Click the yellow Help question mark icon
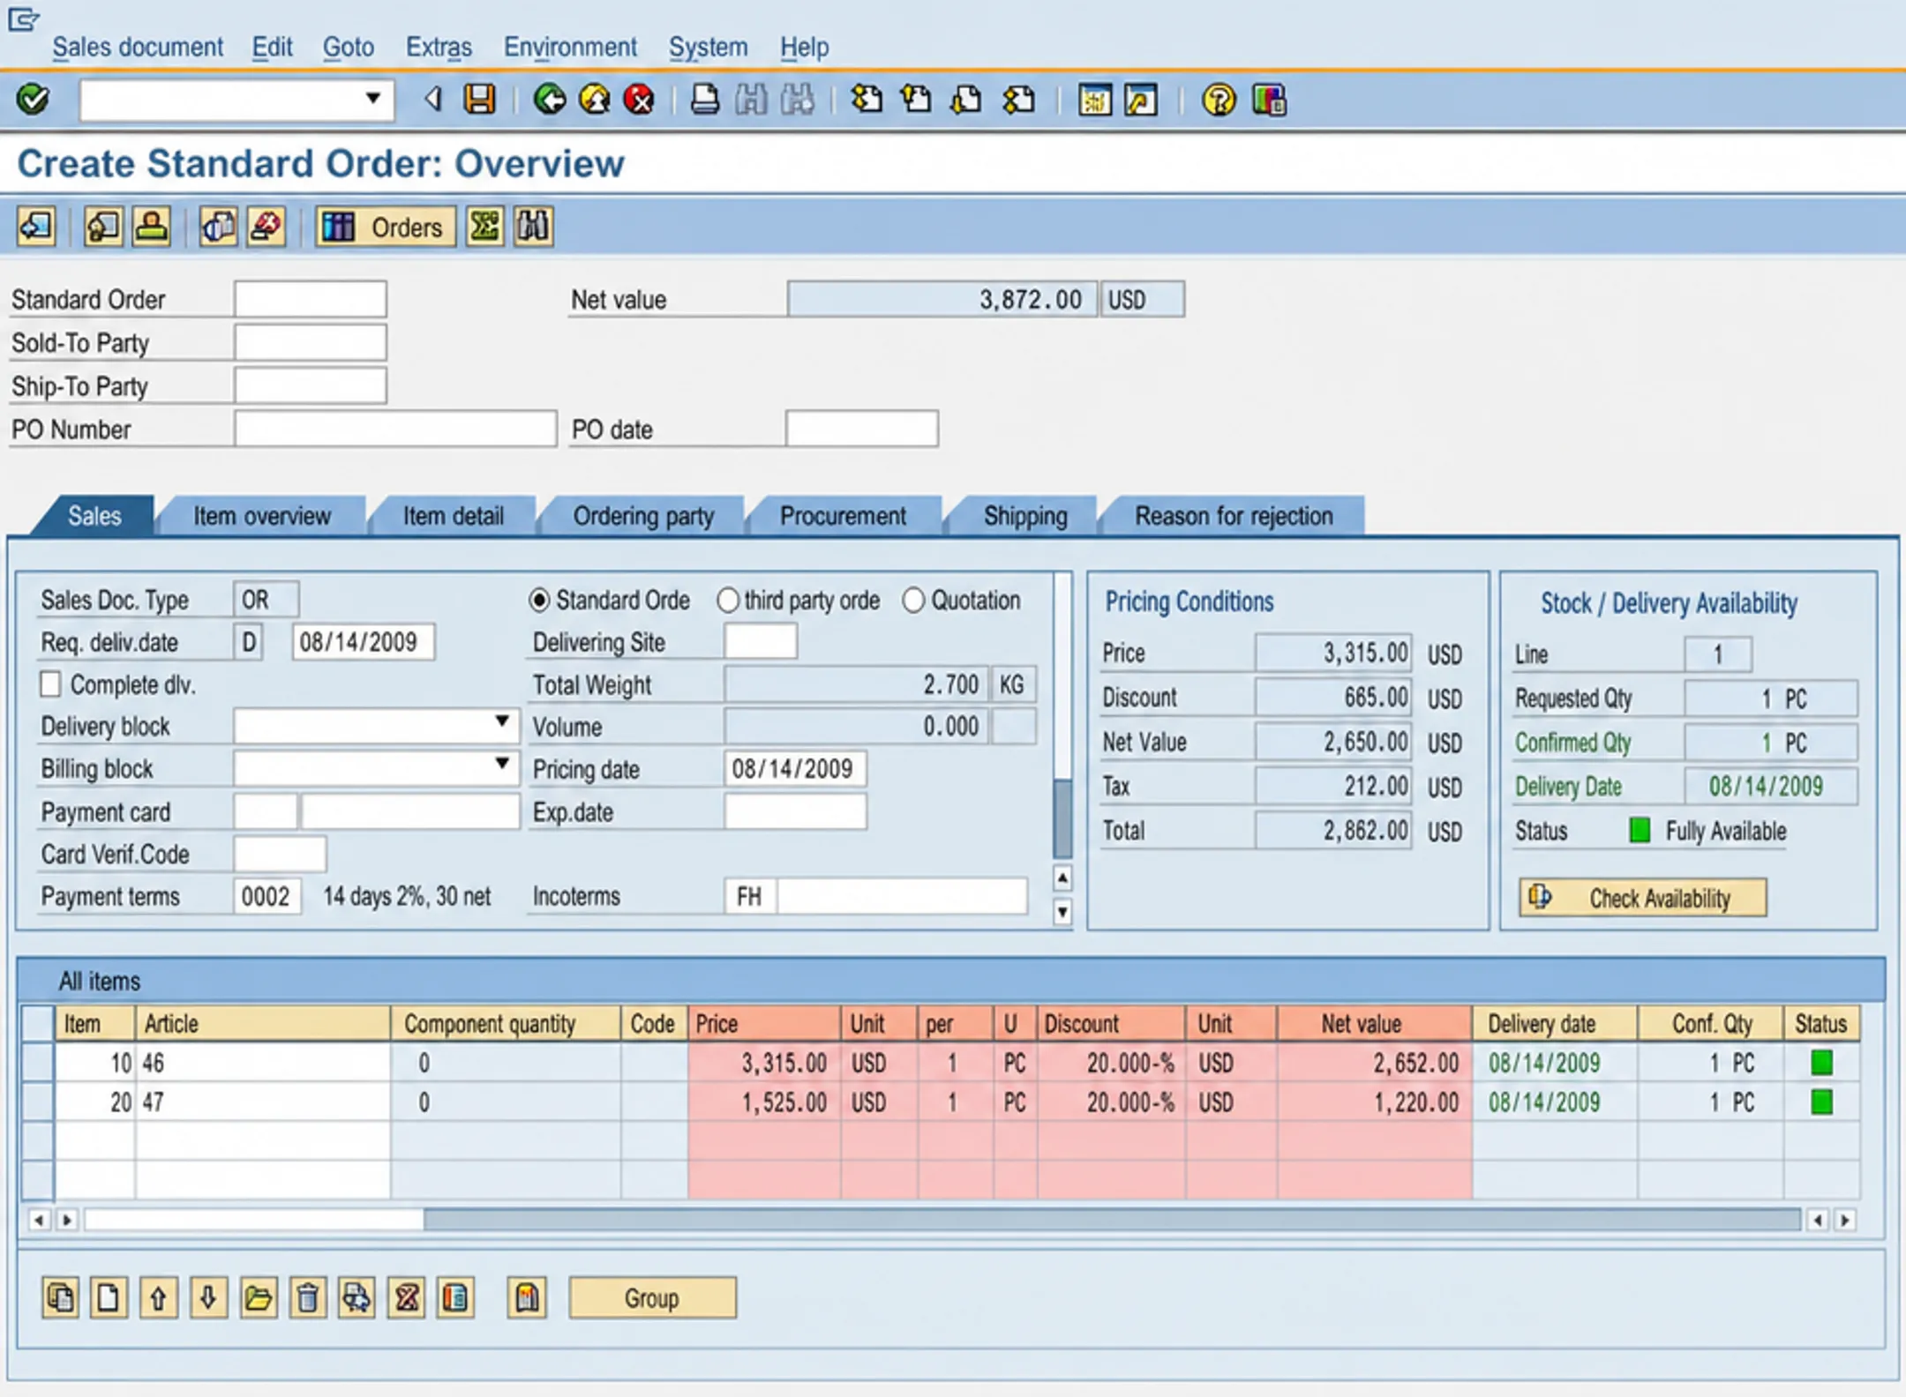Viewport: 1906px width, 1397px height. [1219, 100]
